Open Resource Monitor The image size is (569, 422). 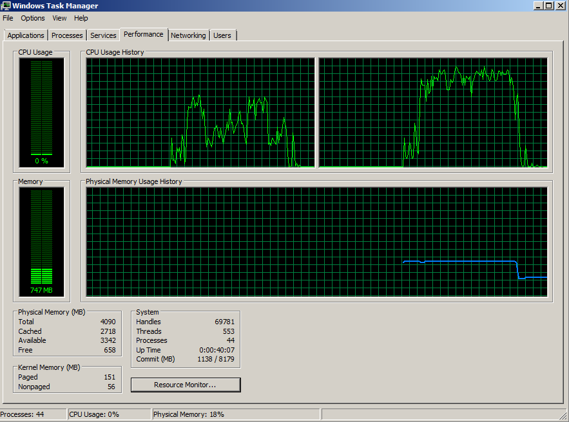[186, 385]
